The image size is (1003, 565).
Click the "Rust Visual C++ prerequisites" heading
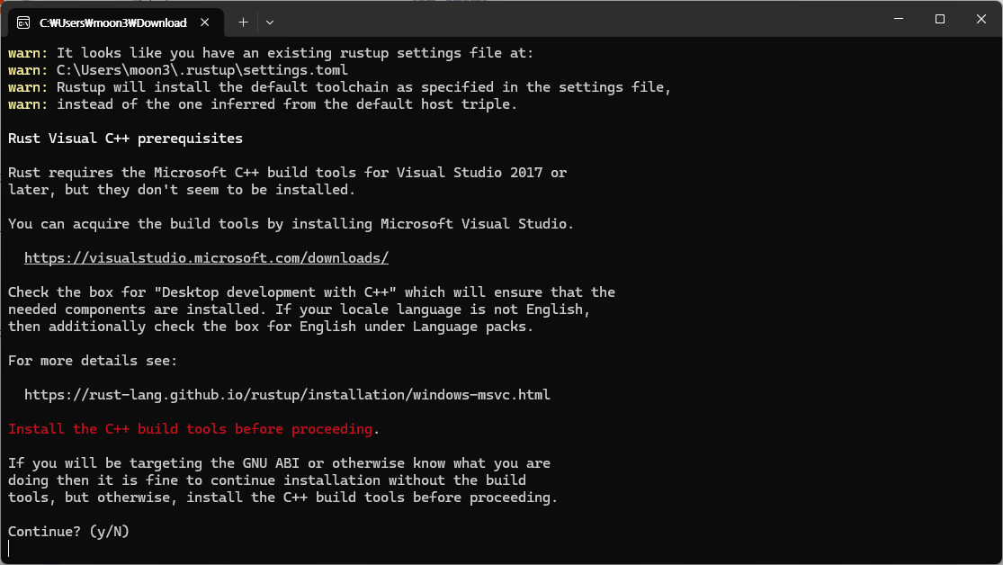(x=125, y=139)
